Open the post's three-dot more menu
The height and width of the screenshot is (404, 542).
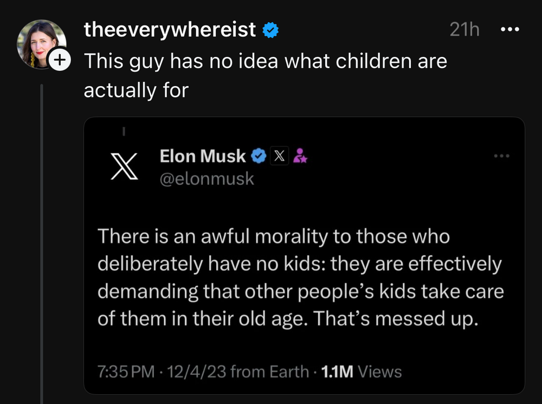pos(509,30)
